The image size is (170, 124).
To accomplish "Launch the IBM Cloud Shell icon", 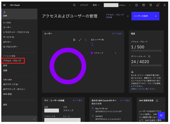I will point(143,5).
